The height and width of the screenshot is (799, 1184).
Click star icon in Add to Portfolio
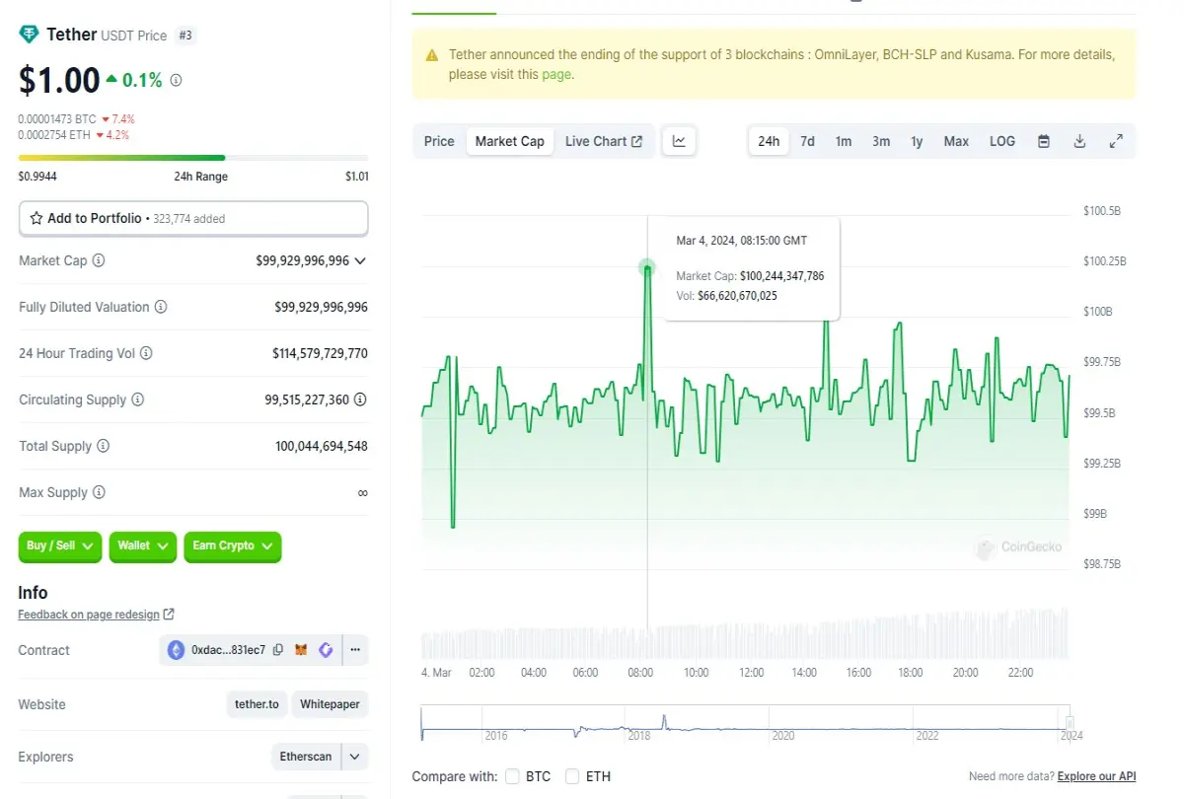click(x=37, y=218)
